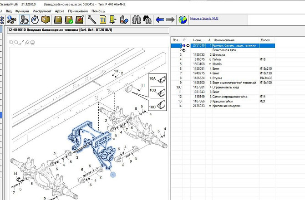Screen dimensions: 305x200
Task: Print the diagram with printer icon
Action: click(32, 42)
